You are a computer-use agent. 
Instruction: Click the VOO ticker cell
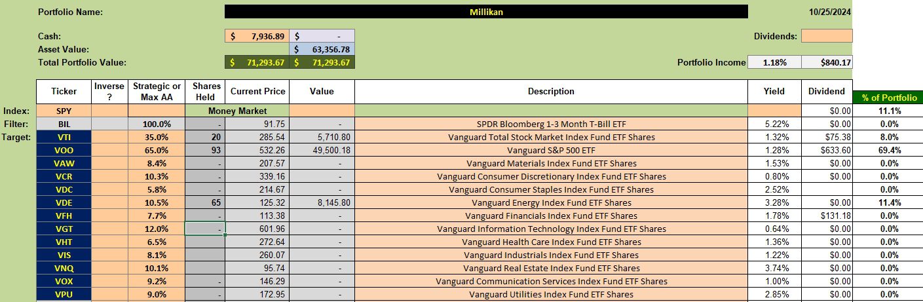64,150
